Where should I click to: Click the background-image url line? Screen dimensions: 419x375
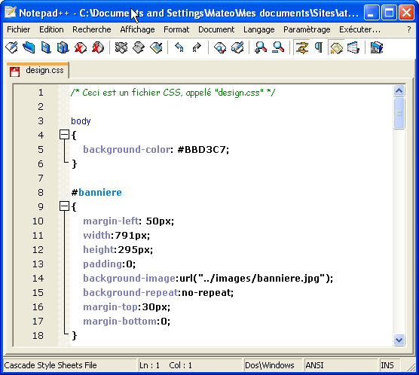(x=208, y=279)
